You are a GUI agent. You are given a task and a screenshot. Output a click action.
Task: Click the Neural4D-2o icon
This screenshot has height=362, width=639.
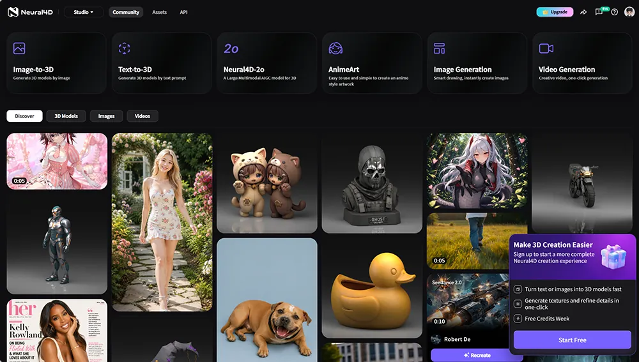point(231,49)
